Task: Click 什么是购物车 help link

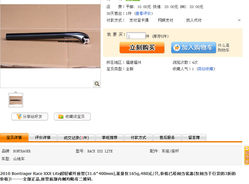Action: click(223, 48)
